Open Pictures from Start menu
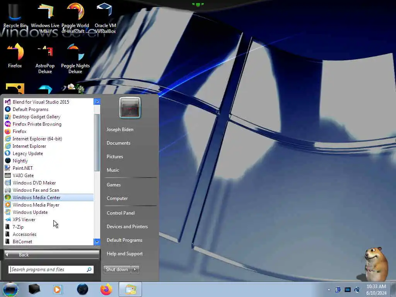Viewport: 396px width, 297px height. (115, 157)
